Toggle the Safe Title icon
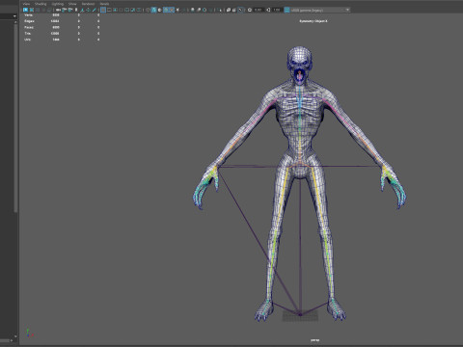The height and width of the screenshot is (347, 463). pos(138,10)
